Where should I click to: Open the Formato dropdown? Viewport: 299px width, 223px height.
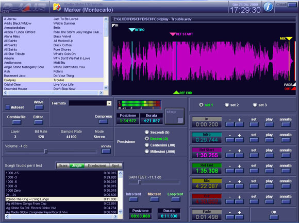tap(109, 103)
